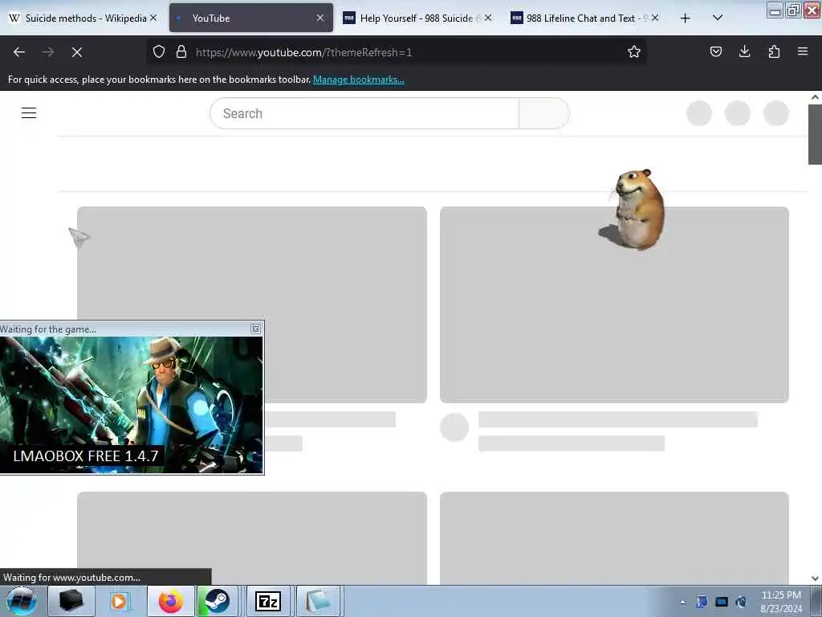Screen dimensions: 822x617
Task: Open the Downloads panel icon
Action: pyautogui.click(x=744, y=51)
